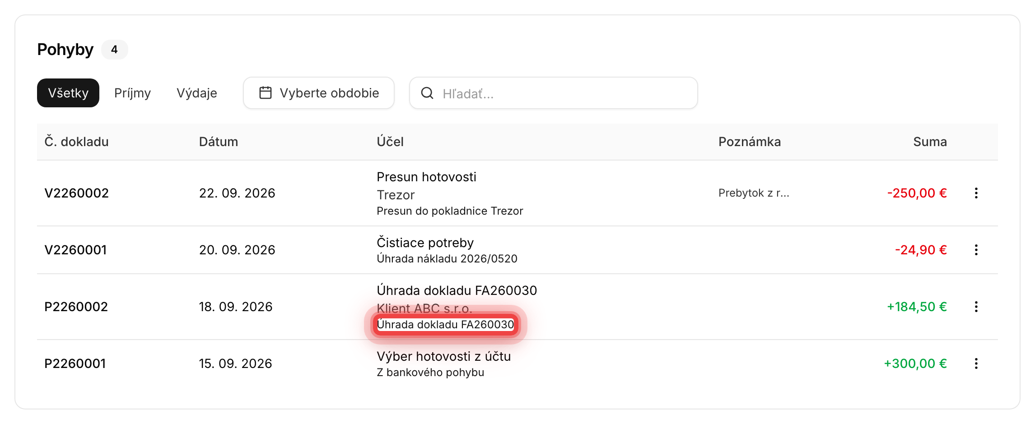
Task: Click the larger Úhrada dokladu FA260030 title
Action: pos(457,290)
